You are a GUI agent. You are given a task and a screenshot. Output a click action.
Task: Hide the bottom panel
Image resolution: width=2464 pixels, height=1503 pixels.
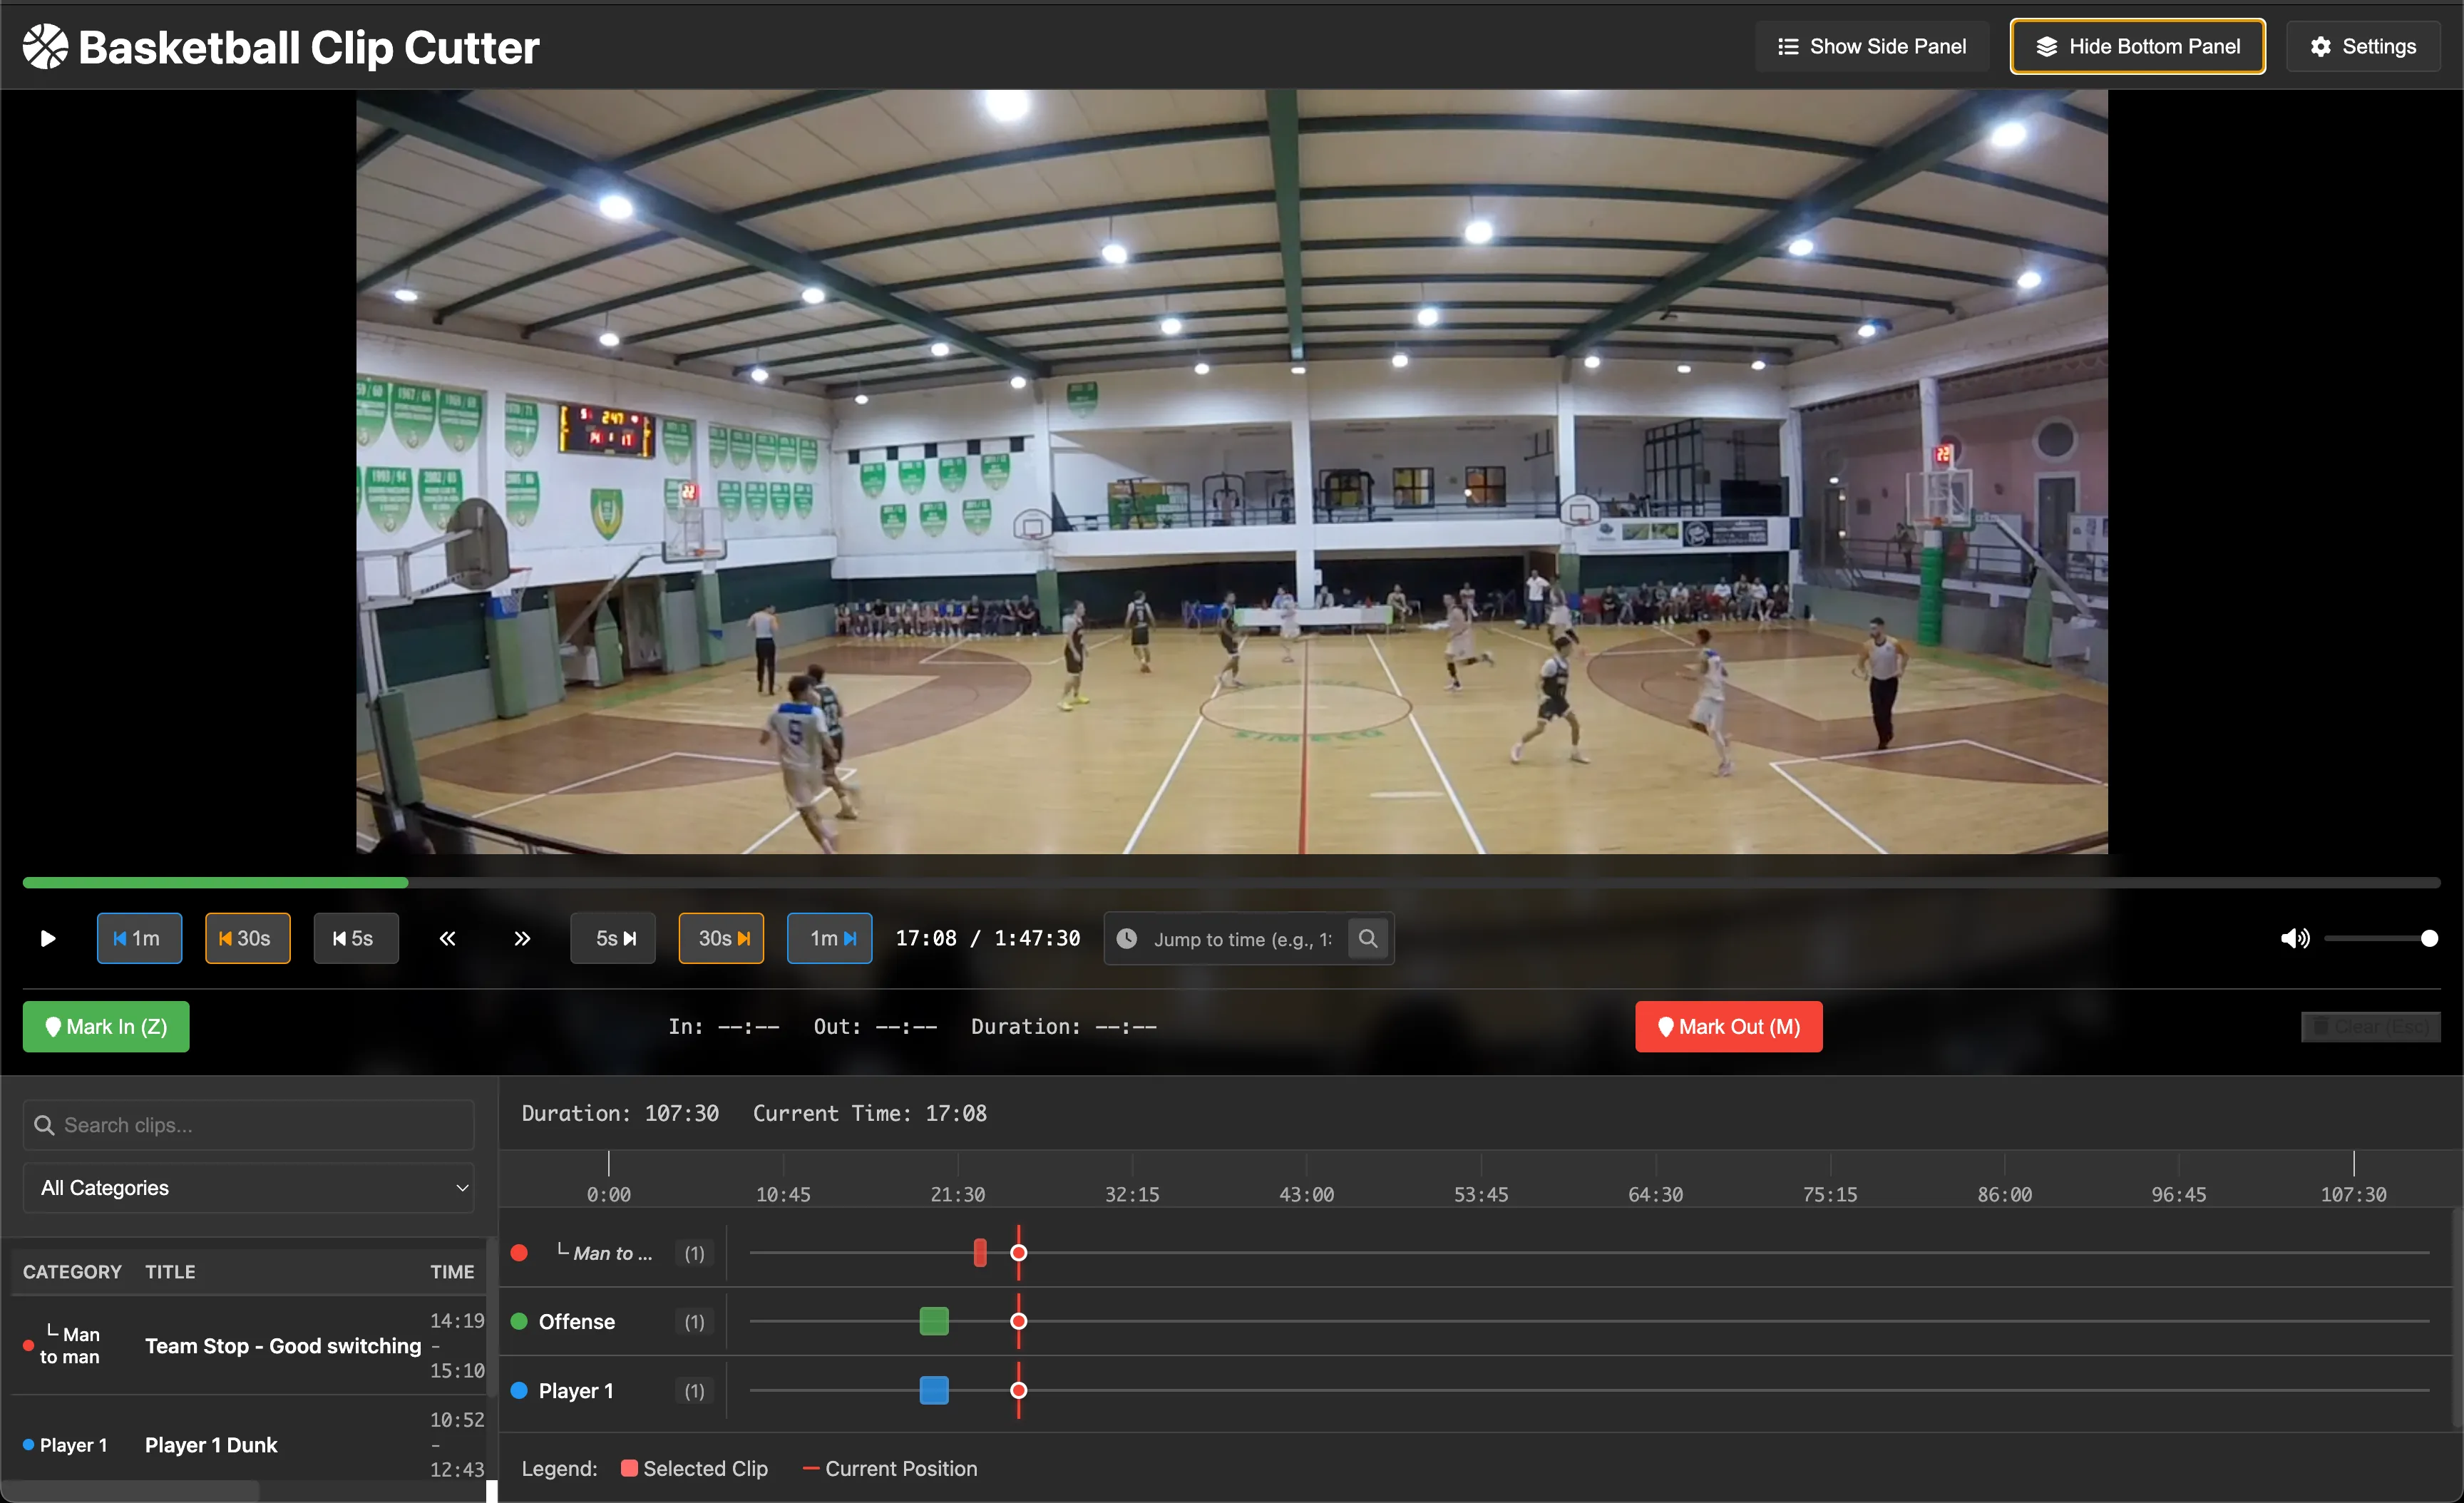2137,46
